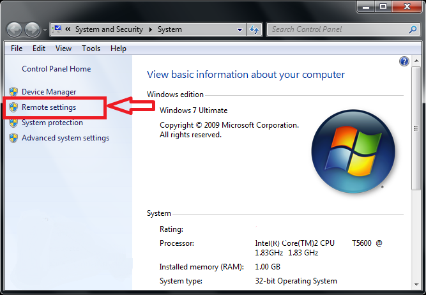
Task: Open recent pages dropdown next to Forward button
Action: [x=45, y=29]
